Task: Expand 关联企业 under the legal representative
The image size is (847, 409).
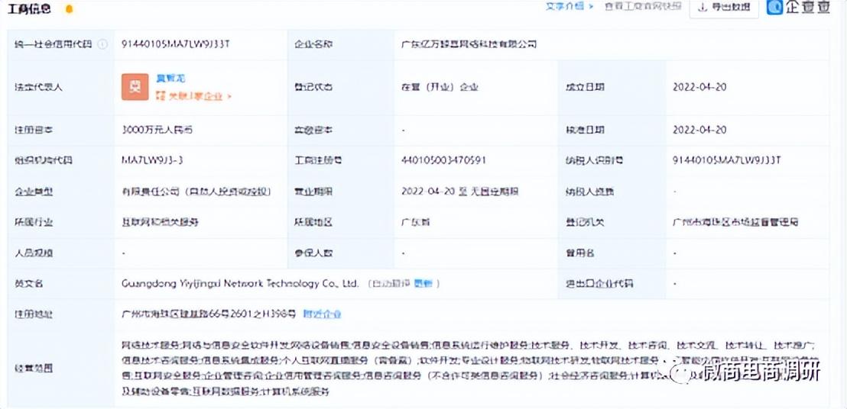Action: pos(193,96)
